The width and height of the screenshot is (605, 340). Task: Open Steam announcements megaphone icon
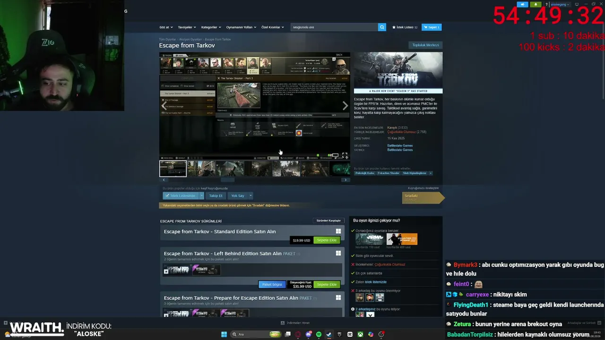(522, 4)
